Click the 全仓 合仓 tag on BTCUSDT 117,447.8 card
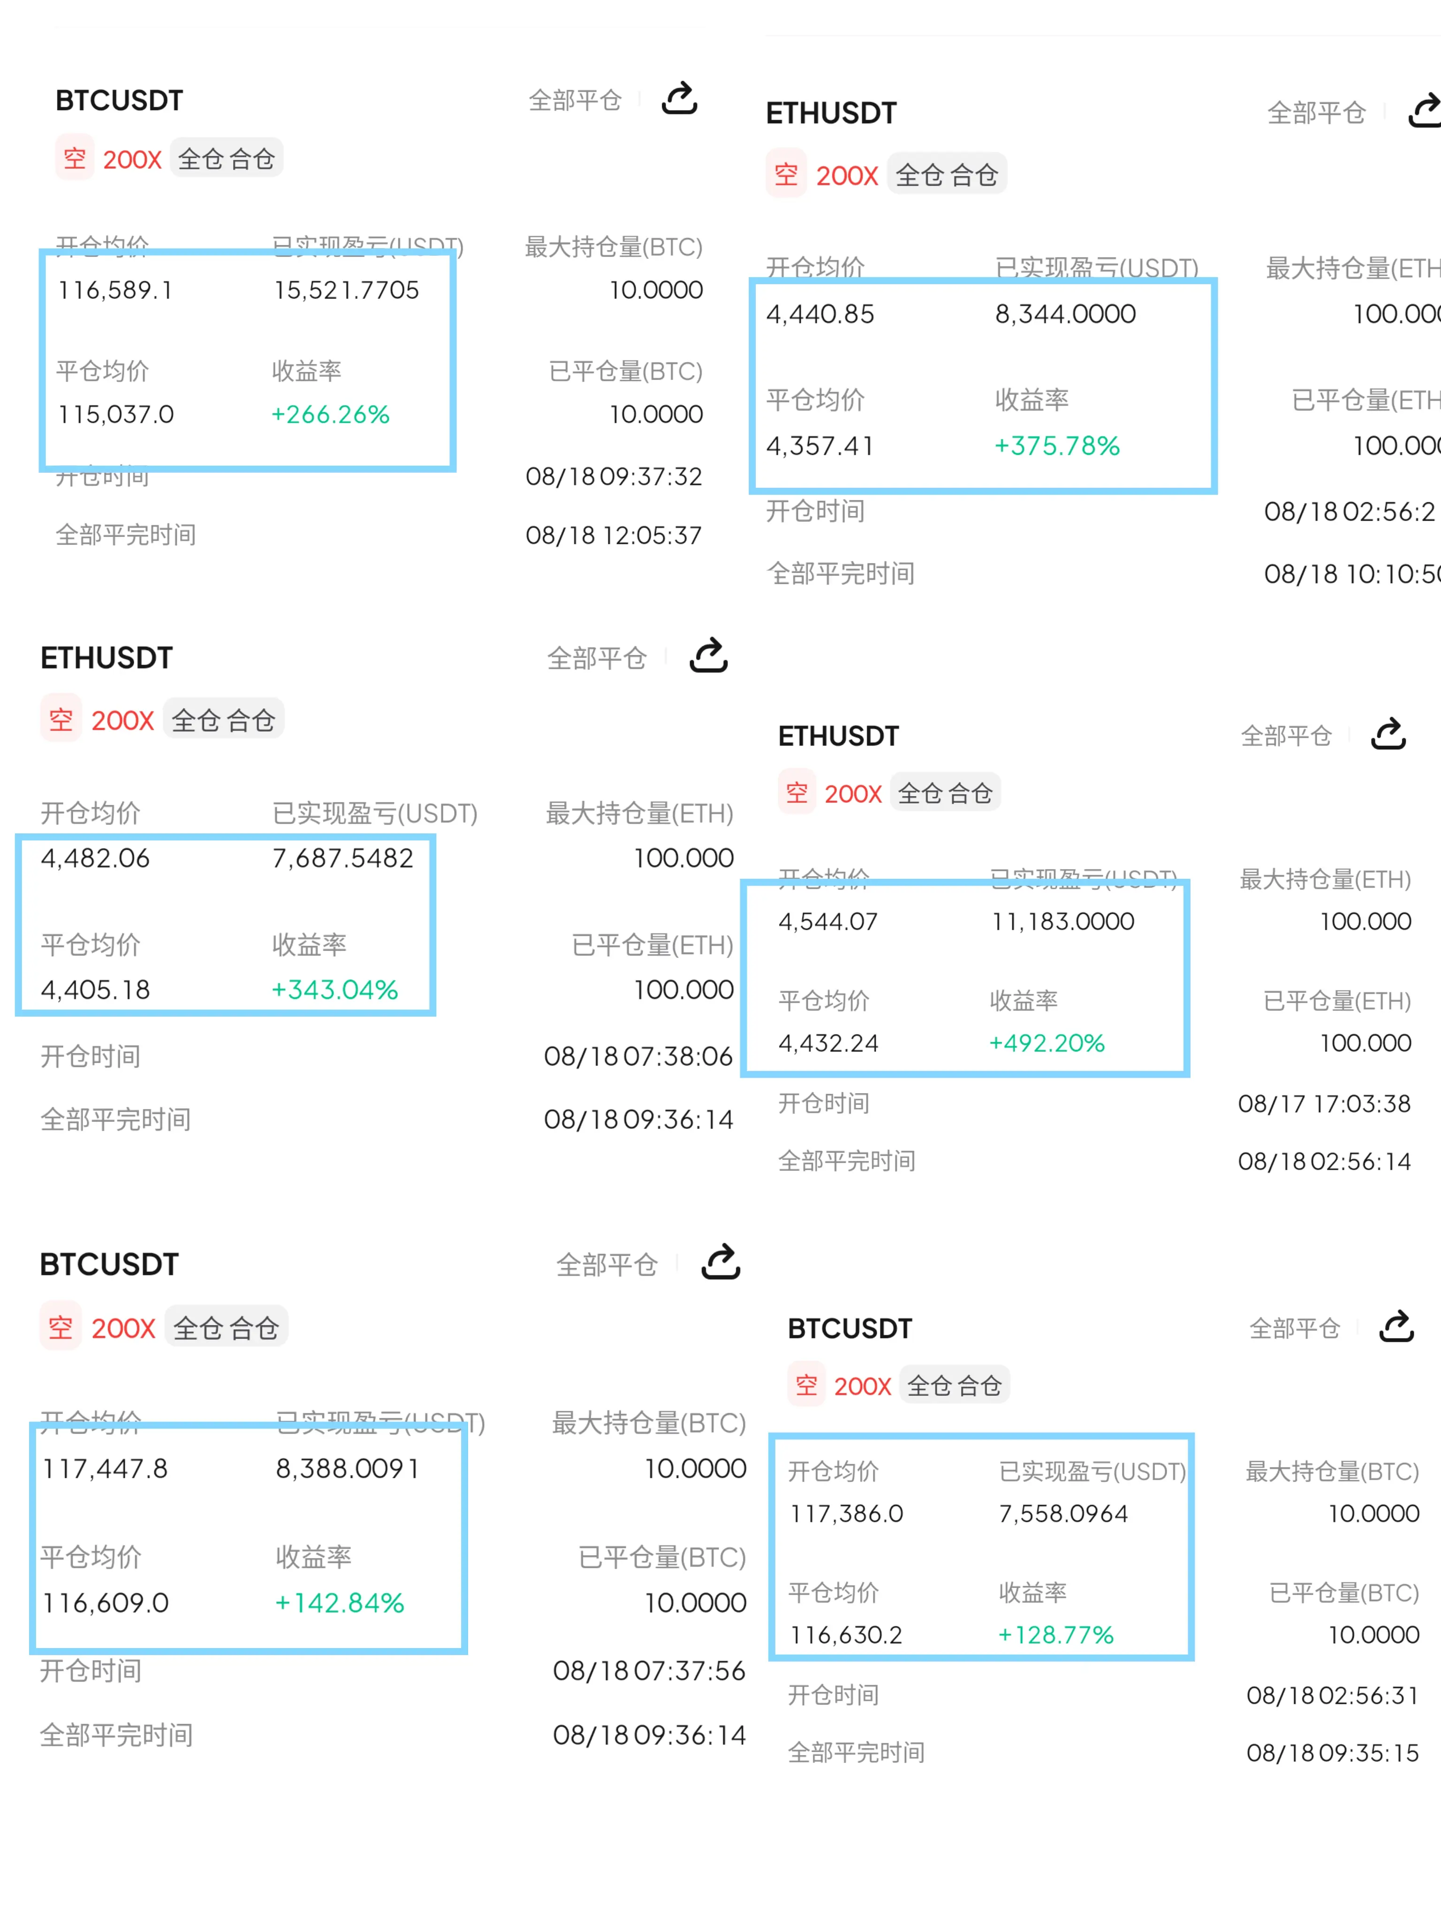This screenshot has height=1921, width=1441. pyautogui.click(x=226, y=1328)
